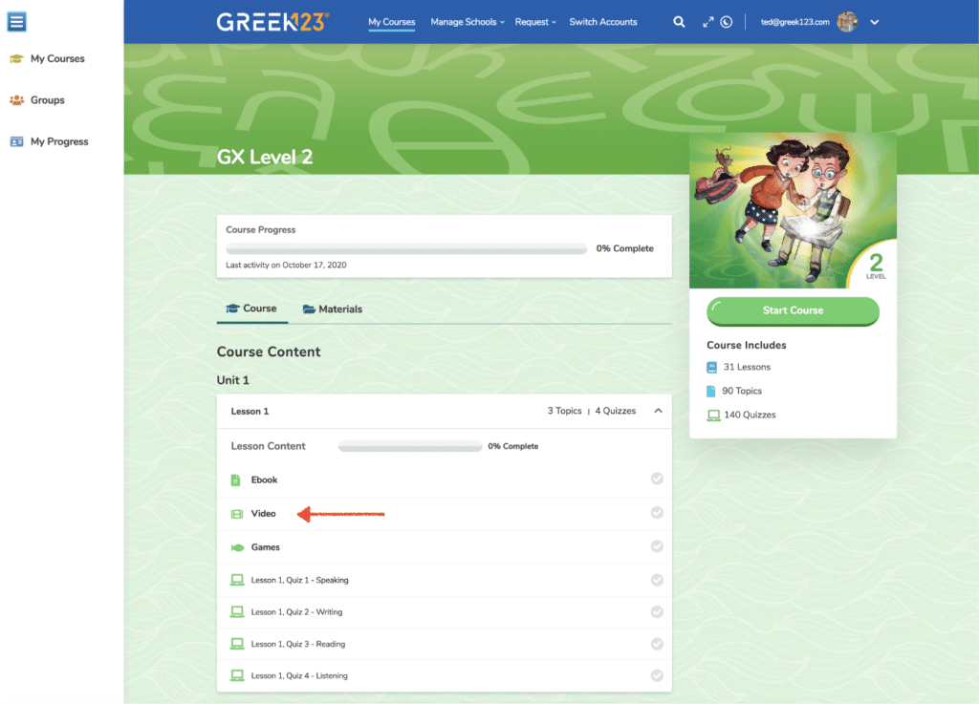Click the '4 Quizzes' count text
This screenshot has width=979, height=704.
tap(615, 411)
